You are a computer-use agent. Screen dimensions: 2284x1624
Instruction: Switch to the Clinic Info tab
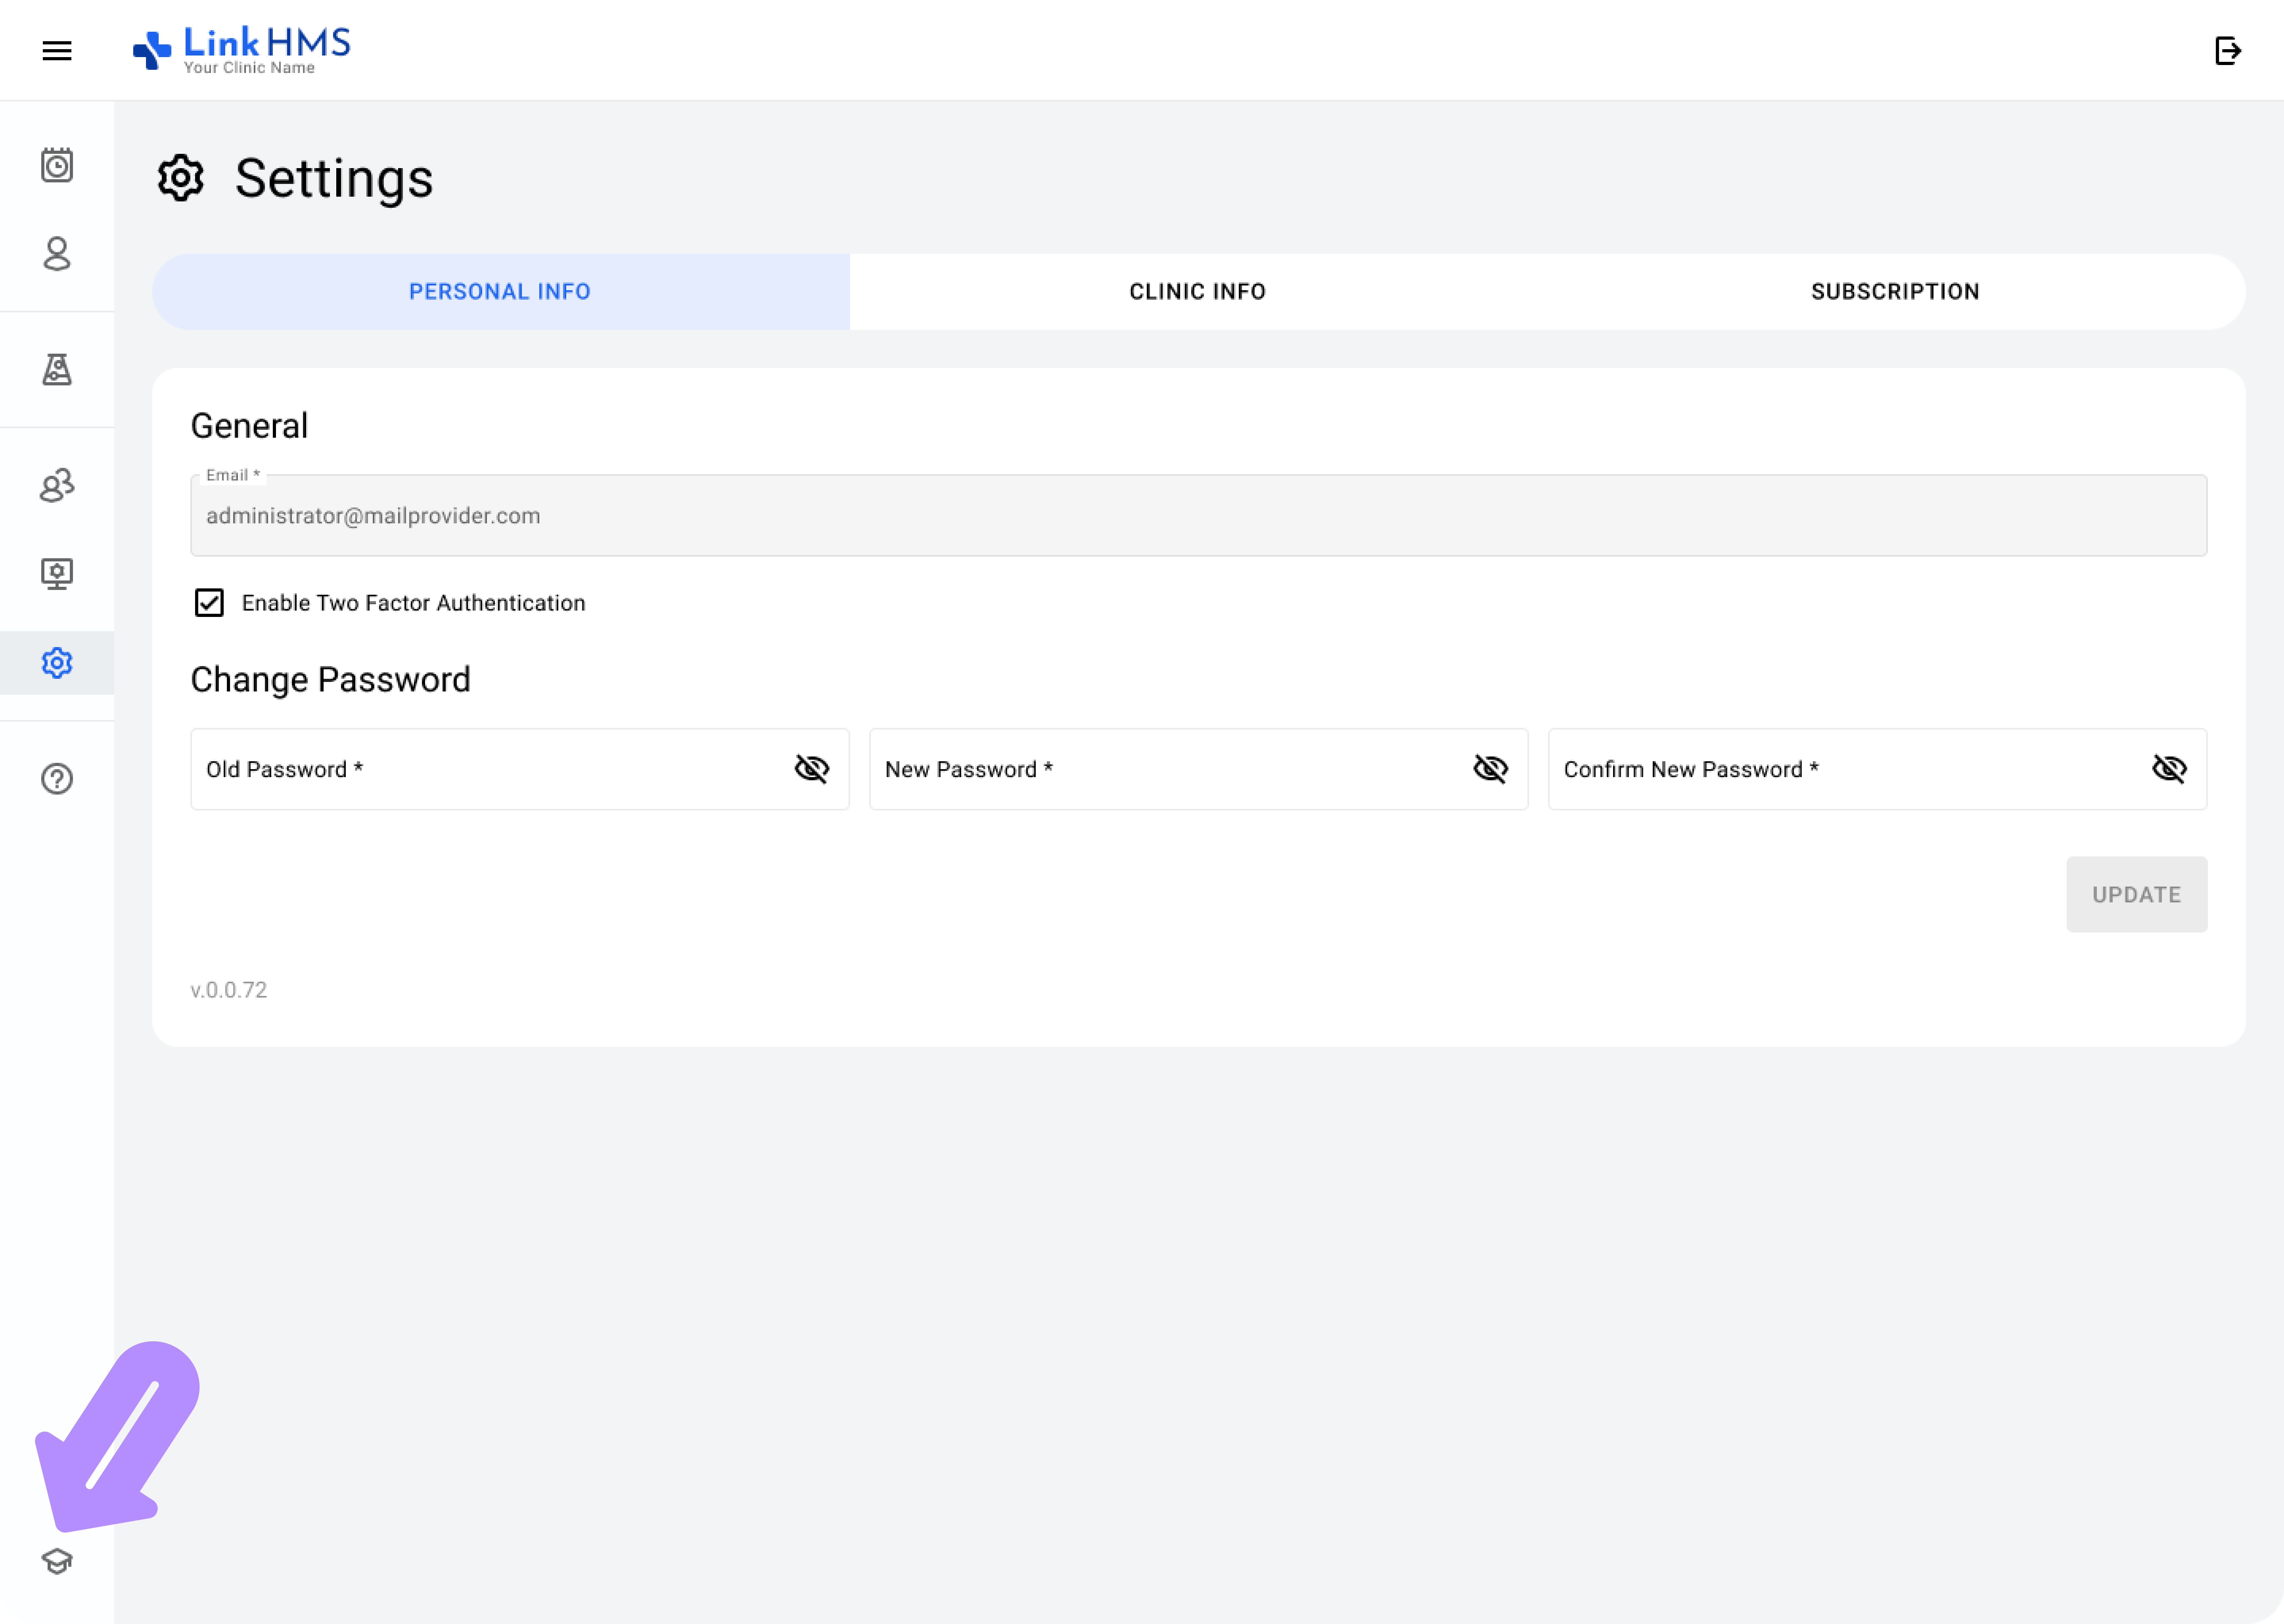(x=1198, y=291)
